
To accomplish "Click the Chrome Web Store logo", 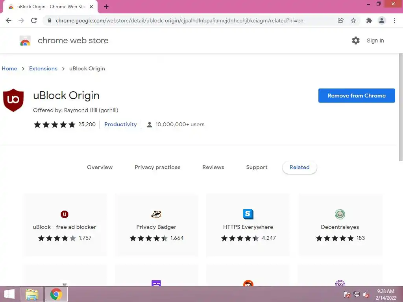I will tap(25, 41).
